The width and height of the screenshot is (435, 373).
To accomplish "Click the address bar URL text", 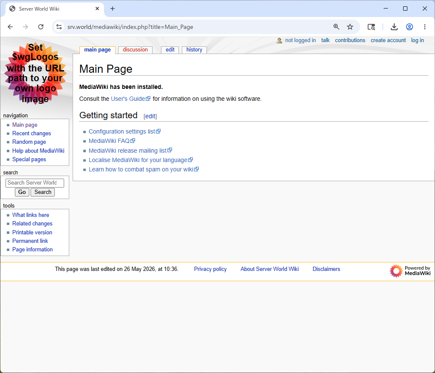I will (x=130, y=27).
